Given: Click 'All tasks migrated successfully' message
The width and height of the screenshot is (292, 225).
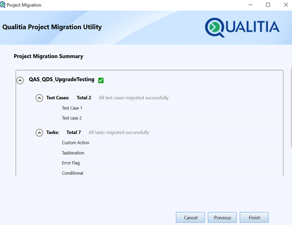Looking at the screenshot, I should (119, 132).
